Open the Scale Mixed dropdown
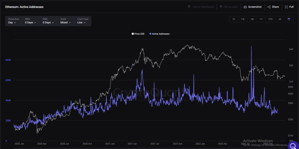The image size is (299, 149). coord(66,21)
